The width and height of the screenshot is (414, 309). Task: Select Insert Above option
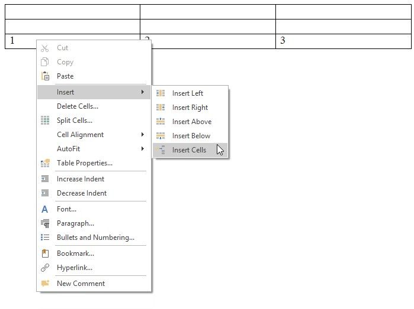click(191, 122)
